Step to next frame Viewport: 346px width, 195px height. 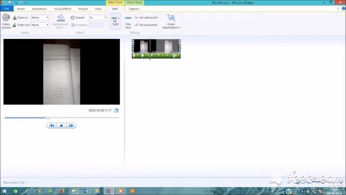pos(71,126)
